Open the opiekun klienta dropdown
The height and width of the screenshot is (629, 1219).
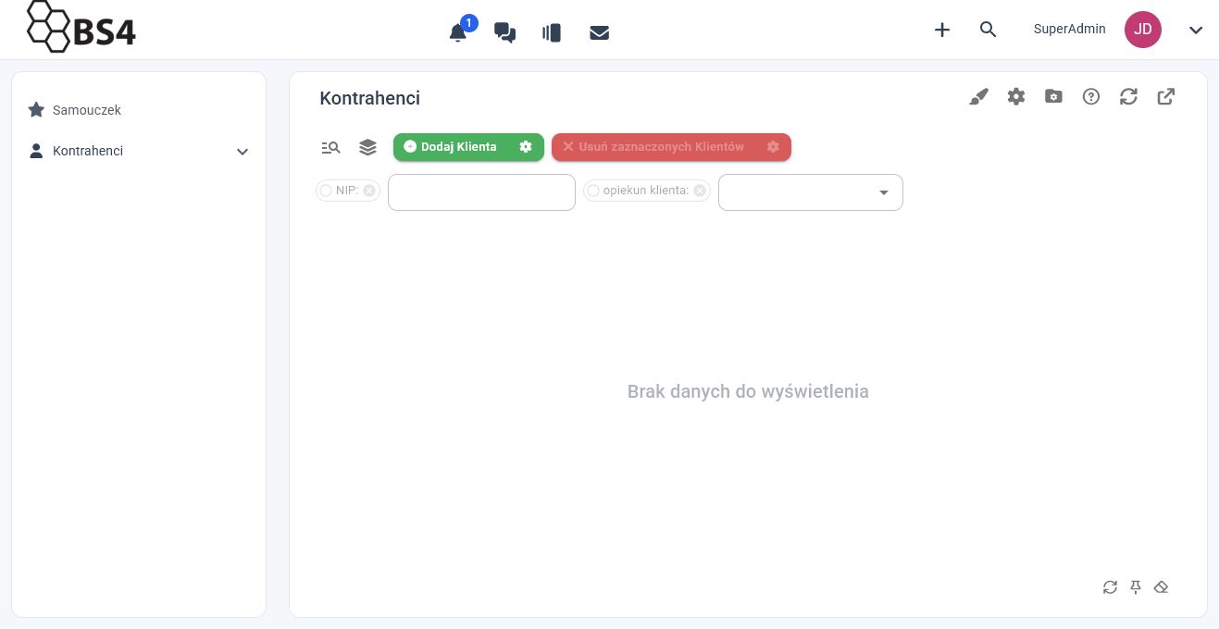tap(810, 192)
